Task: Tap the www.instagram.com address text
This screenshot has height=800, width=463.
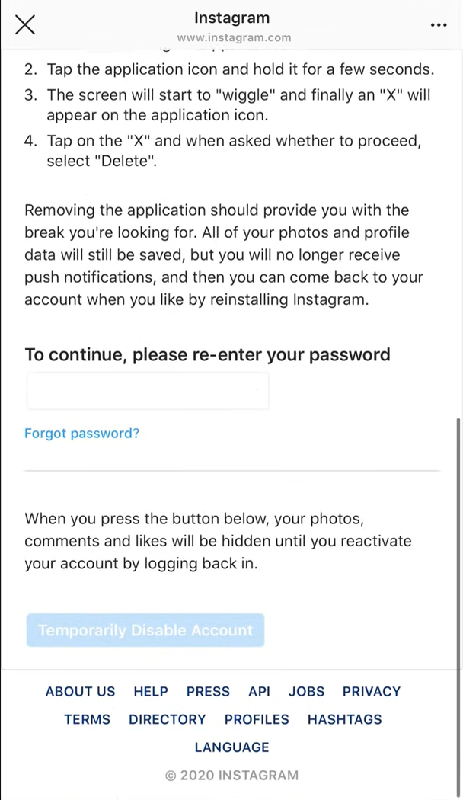Action: tap(234, 37)
